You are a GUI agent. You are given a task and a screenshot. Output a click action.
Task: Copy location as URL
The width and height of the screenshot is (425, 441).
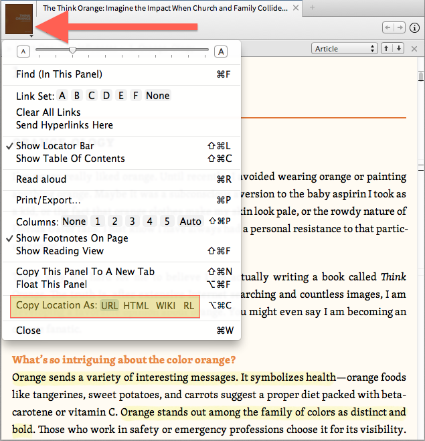coord(109,305)
